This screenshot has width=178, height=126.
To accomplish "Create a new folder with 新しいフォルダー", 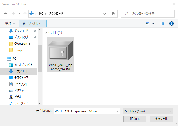I will click(33, 23).
